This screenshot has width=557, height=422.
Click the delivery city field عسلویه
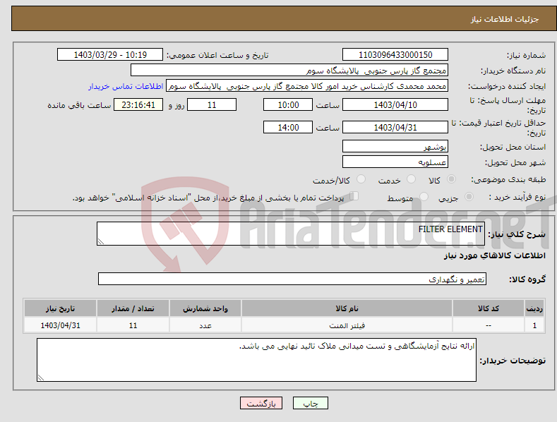tap(395, 162)
